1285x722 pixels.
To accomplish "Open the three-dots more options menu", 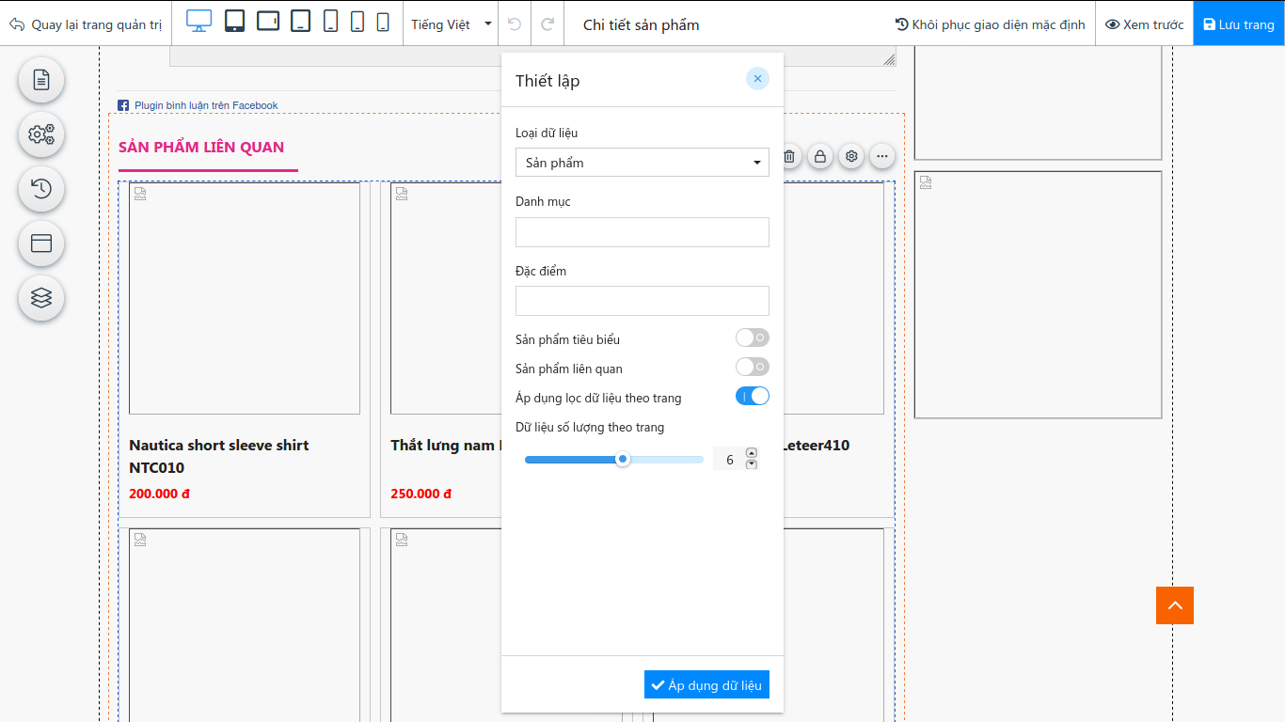I will click(x=882, y=156).
